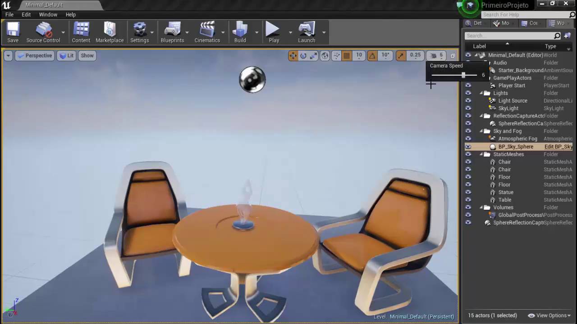Sort outliner by Label column header
Image resolution: width=577 pixels, height=324 pixels.
(x=479, y=46)
